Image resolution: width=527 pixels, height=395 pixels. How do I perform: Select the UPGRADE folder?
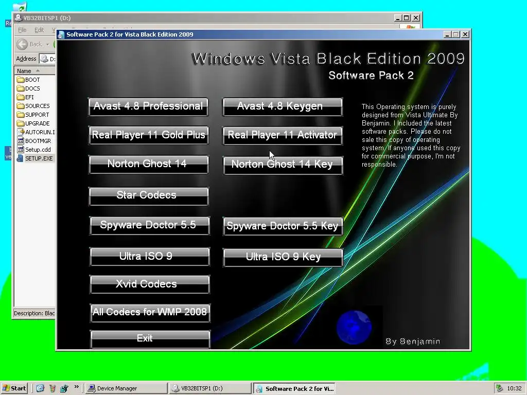33,123
